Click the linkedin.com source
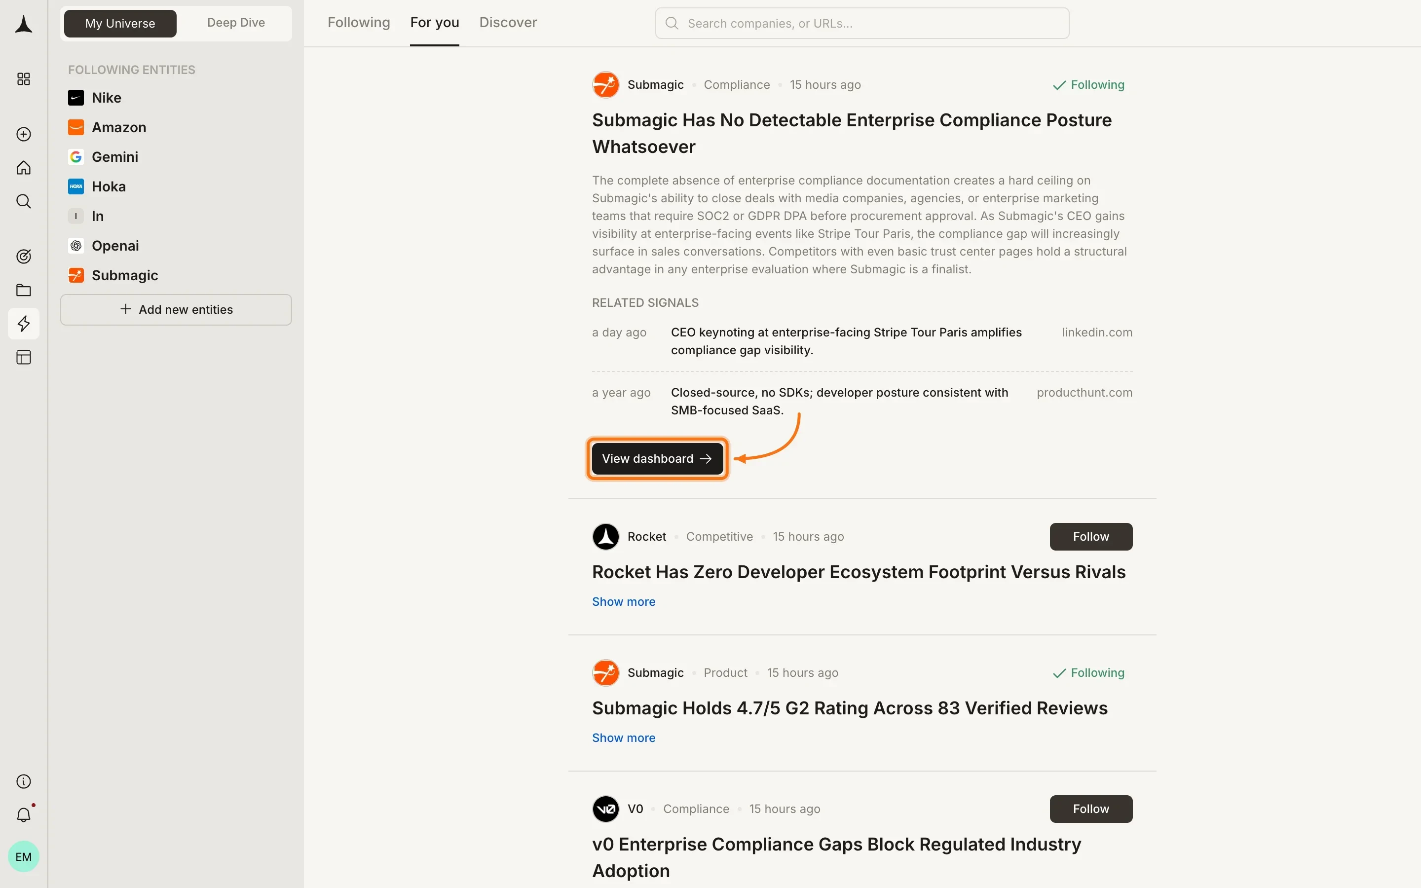The height and width of the screenshot is (888, 1421). pyautogui.click(x=1097, y=333)
